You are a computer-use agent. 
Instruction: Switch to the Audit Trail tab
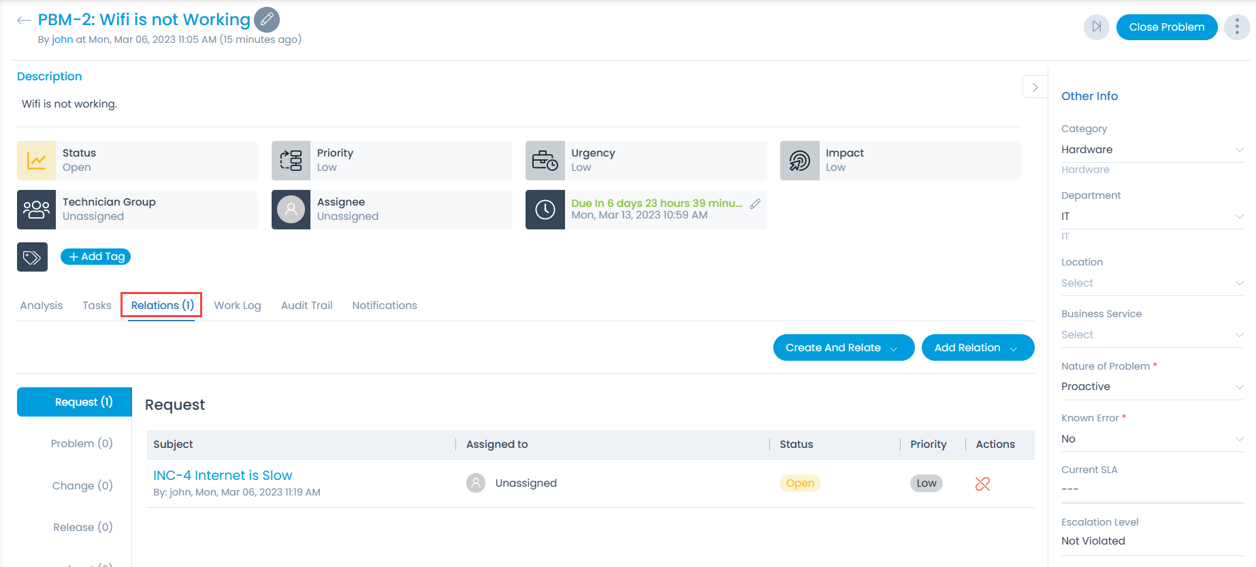pos(306,306)
